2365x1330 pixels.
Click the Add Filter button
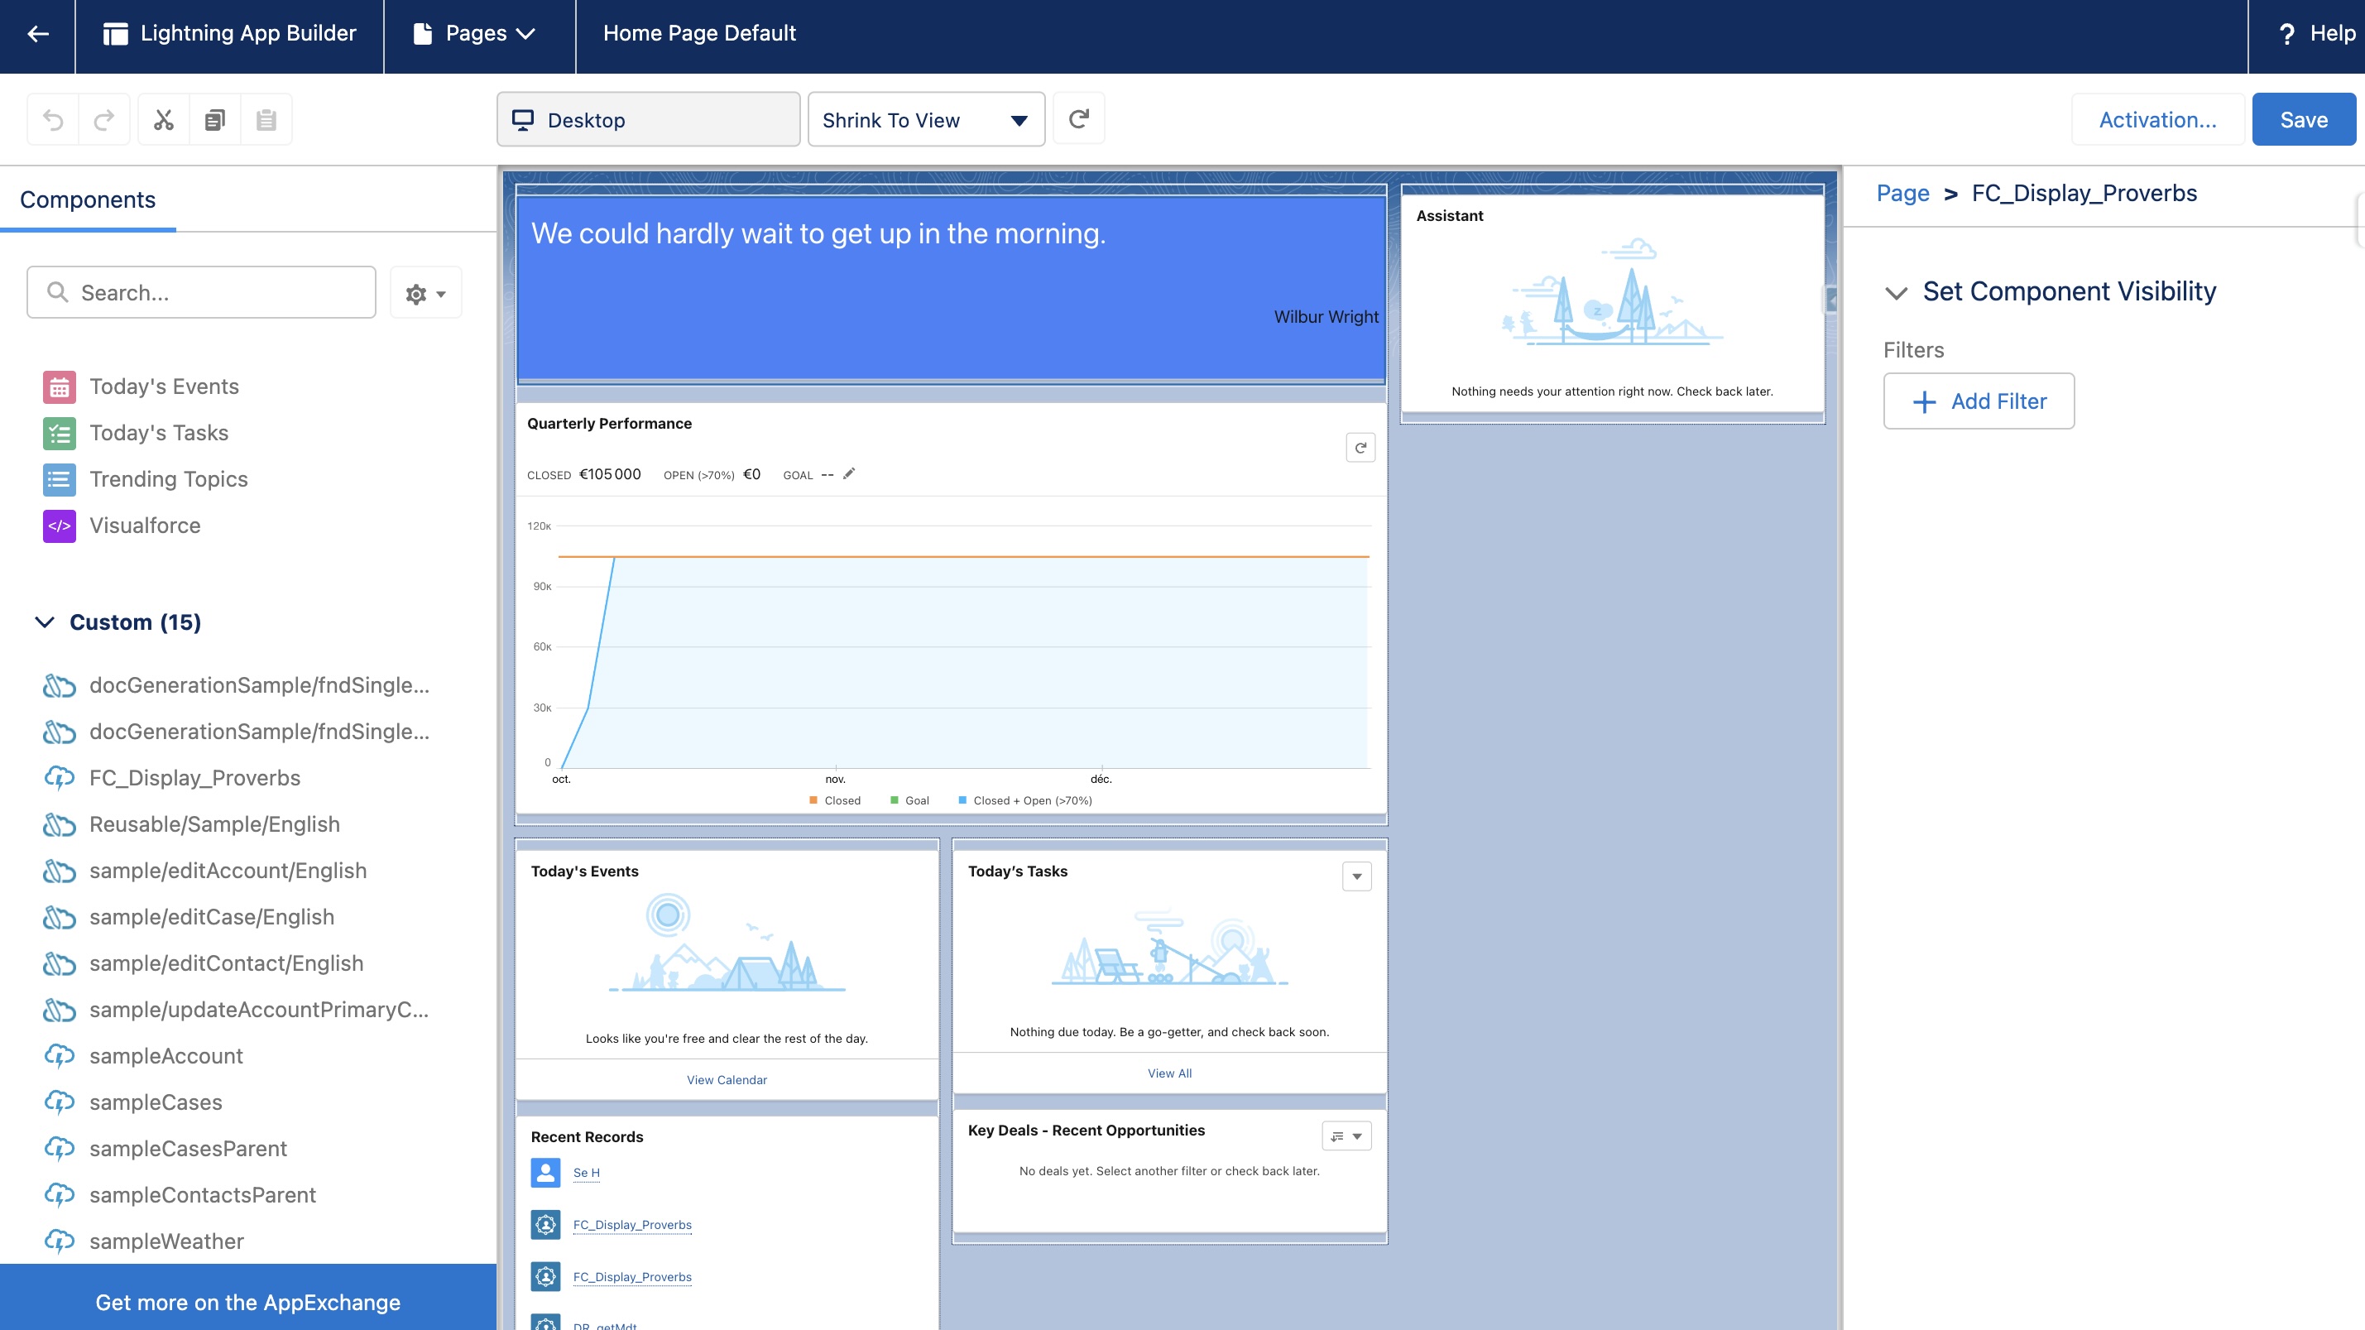(1979, 401)
